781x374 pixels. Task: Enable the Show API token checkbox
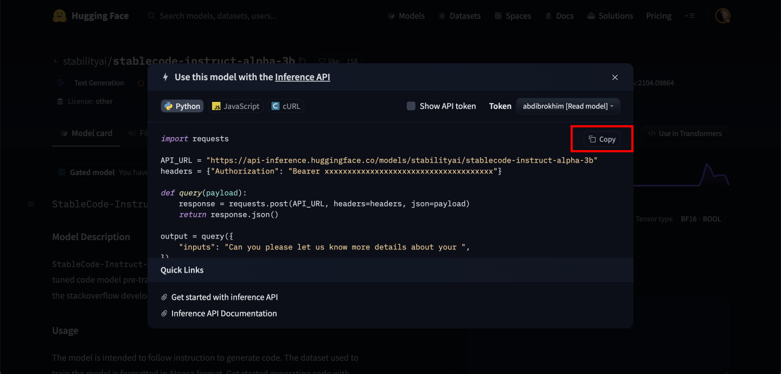[411, 106]
